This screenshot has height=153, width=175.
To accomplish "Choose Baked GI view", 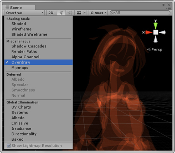I will 39,139.
